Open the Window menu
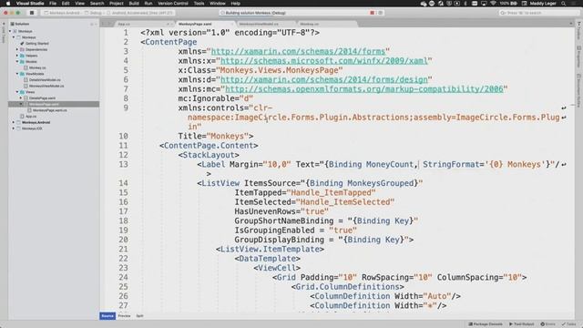Image resolution: width=583 pixels, height=328 pixels. click(x=218, y=4)
